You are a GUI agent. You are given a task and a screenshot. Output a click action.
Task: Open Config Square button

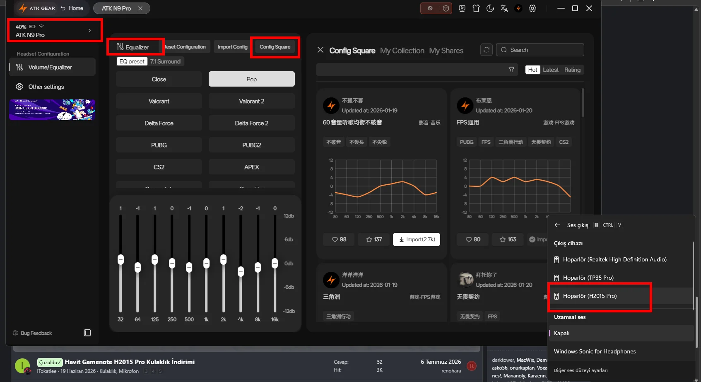click(275, 47)
